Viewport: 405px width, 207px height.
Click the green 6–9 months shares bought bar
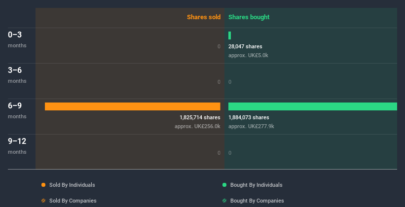pos(313,106)
